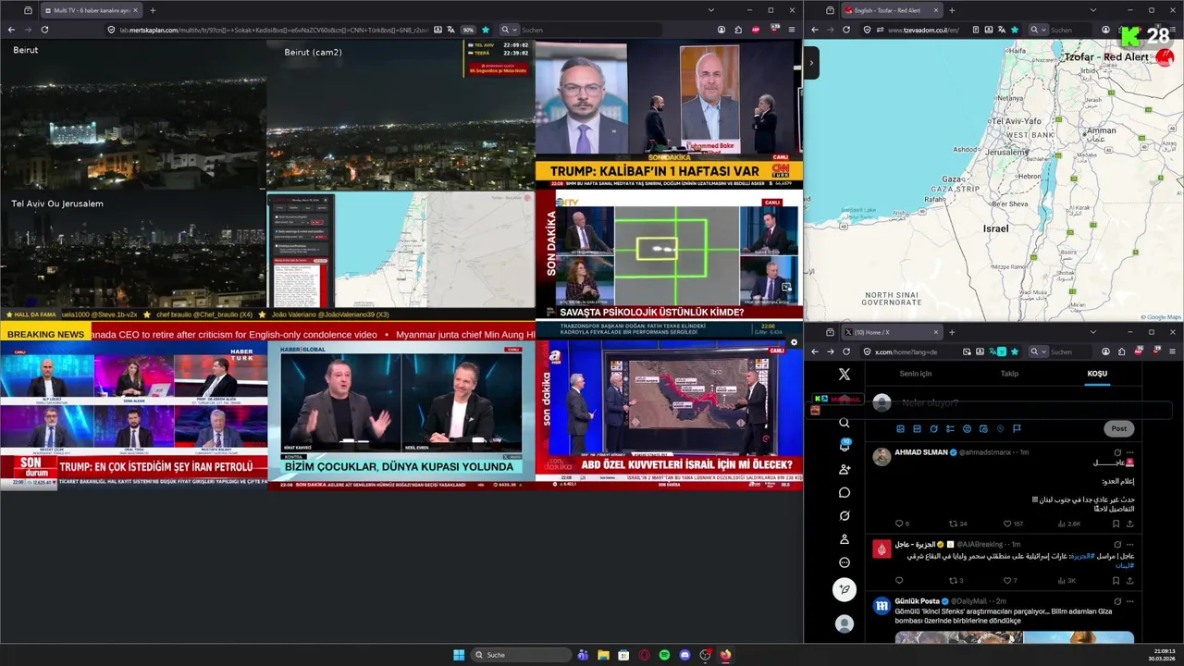Open more options on Günlük Posta post
Image resolution: width=1184 pixels, height=666 pixels.
click(x=1129, y=601)
